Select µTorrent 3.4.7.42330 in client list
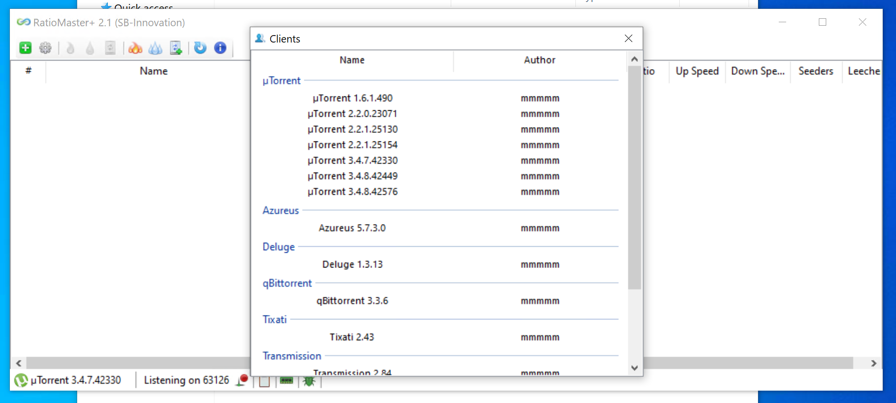Screen dimensions: 896x403 click(x=353, y=161)
